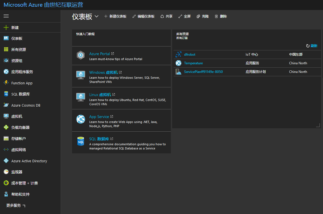
Task: Click the 存储帐户 storage icon
Action: pos(6,139)
